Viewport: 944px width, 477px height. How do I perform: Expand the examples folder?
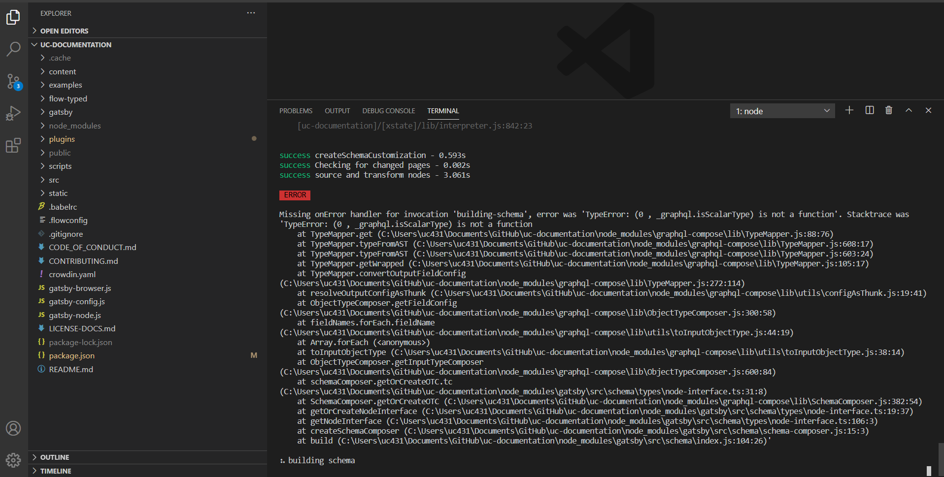coord(148,85)
